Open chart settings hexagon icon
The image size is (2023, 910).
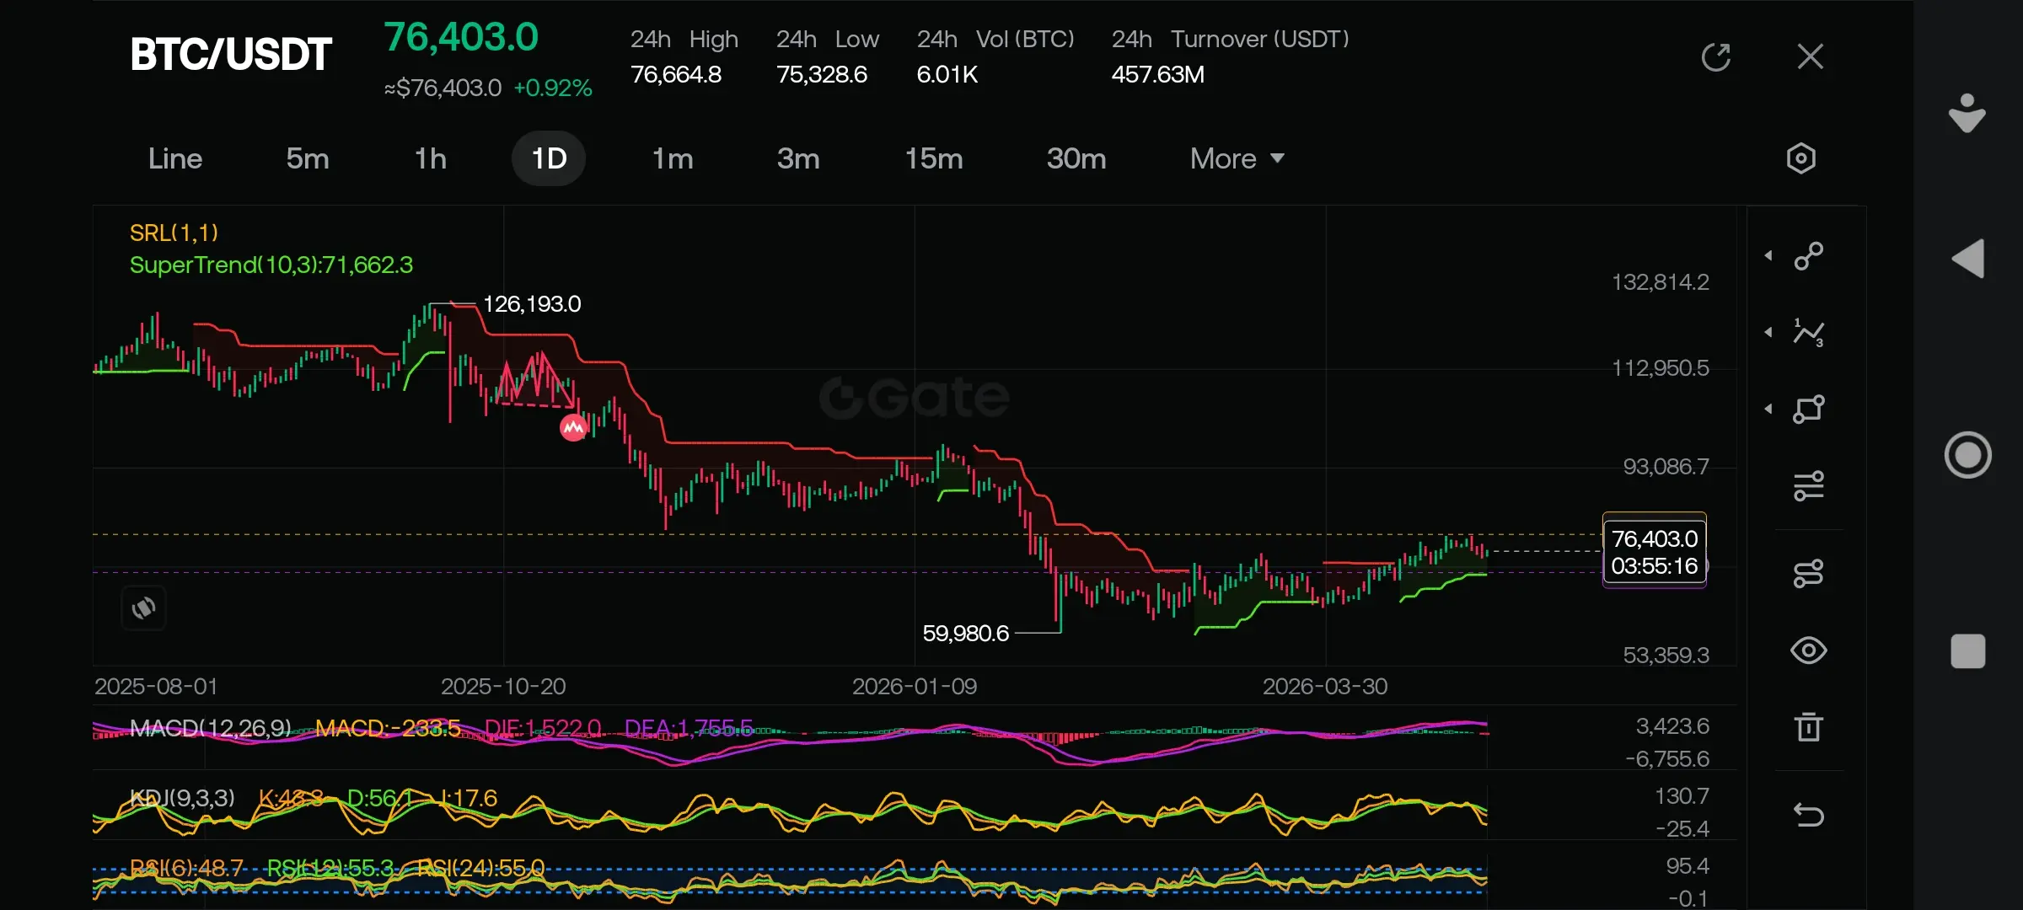coord(1800,158)
